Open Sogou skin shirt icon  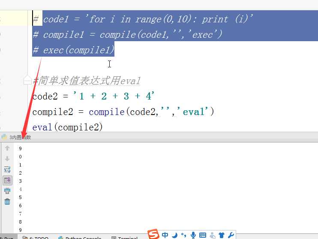pyautogui.click(x=222, y=235)
